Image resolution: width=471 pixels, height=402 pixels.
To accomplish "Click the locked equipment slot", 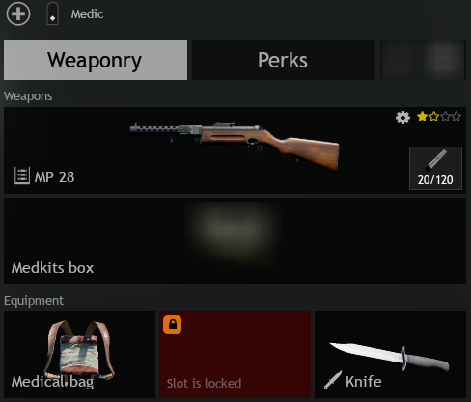I will (235, 355).
